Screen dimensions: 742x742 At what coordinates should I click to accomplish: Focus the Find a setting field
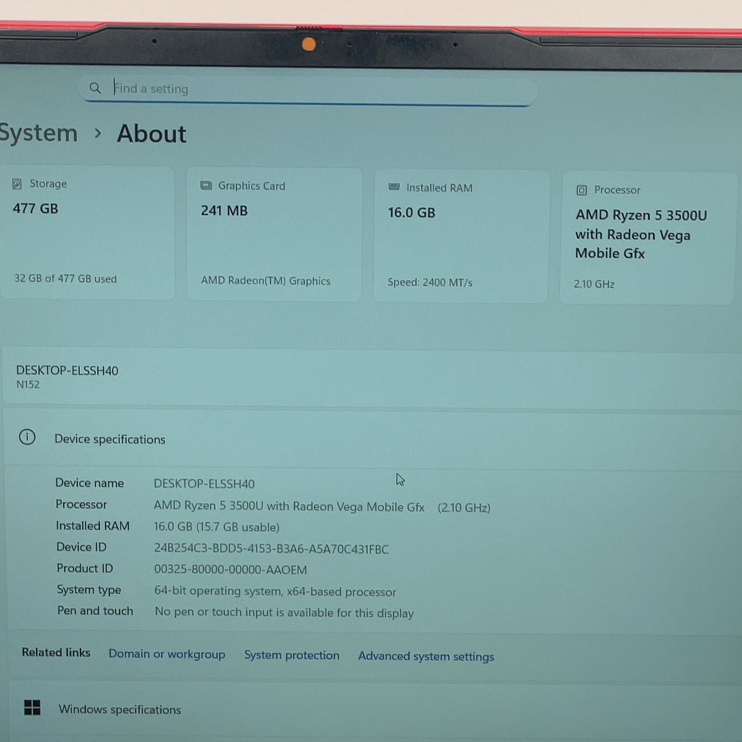coord(307,90)
